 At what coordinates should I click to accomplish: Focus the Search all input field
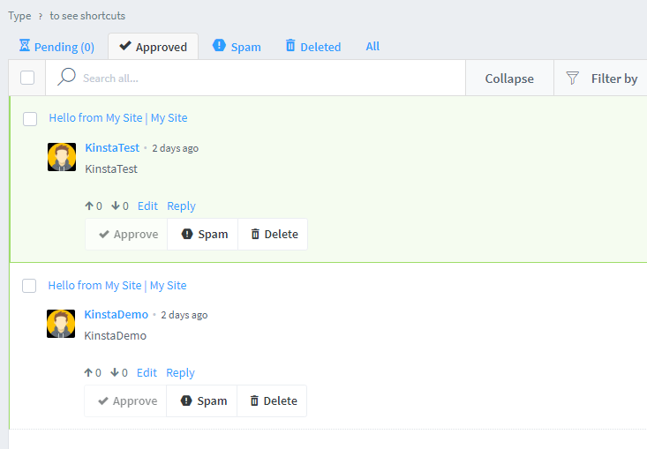(265, 79)
